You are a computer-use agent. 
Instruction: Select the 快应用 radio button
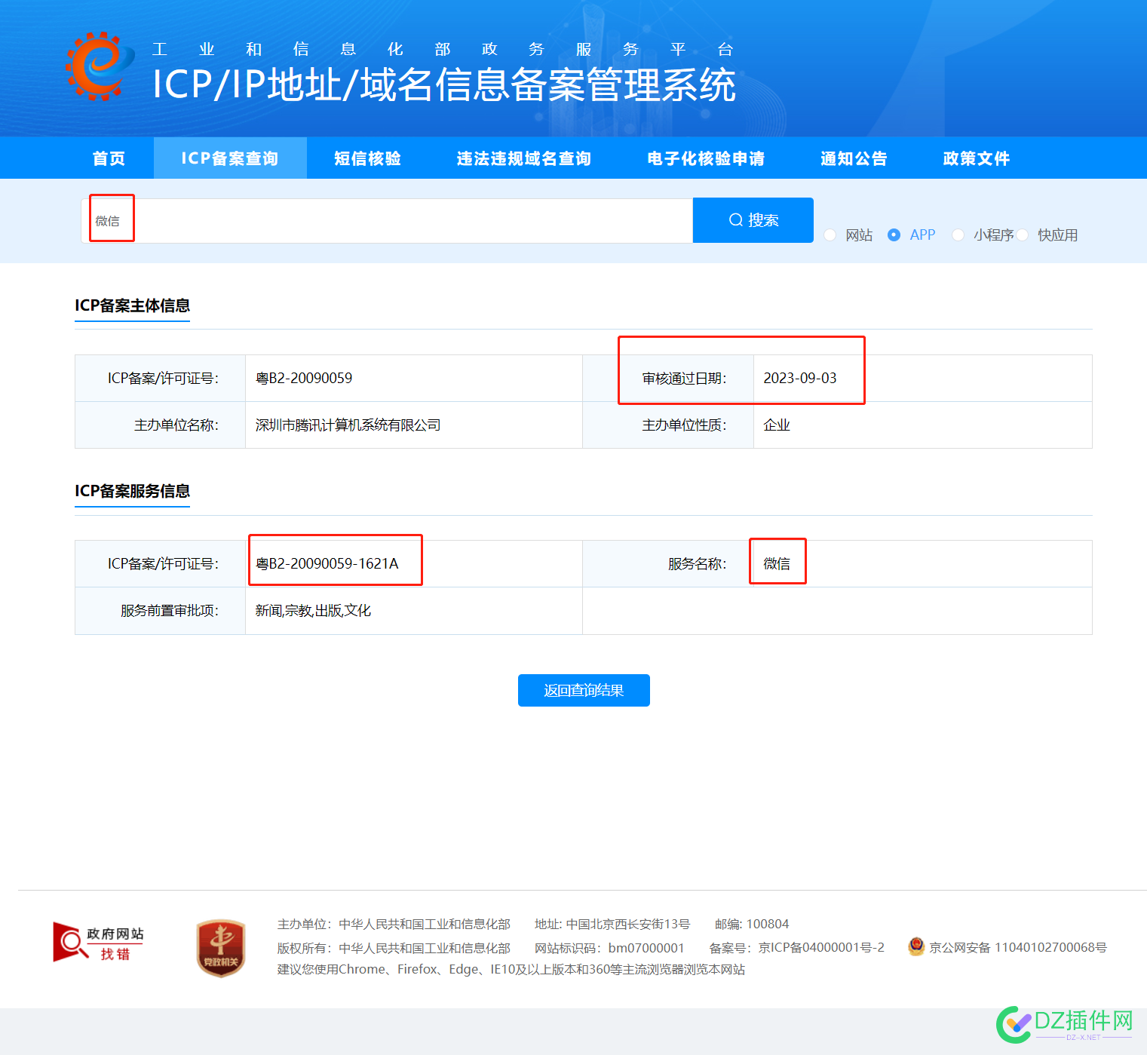(1023, 235)
